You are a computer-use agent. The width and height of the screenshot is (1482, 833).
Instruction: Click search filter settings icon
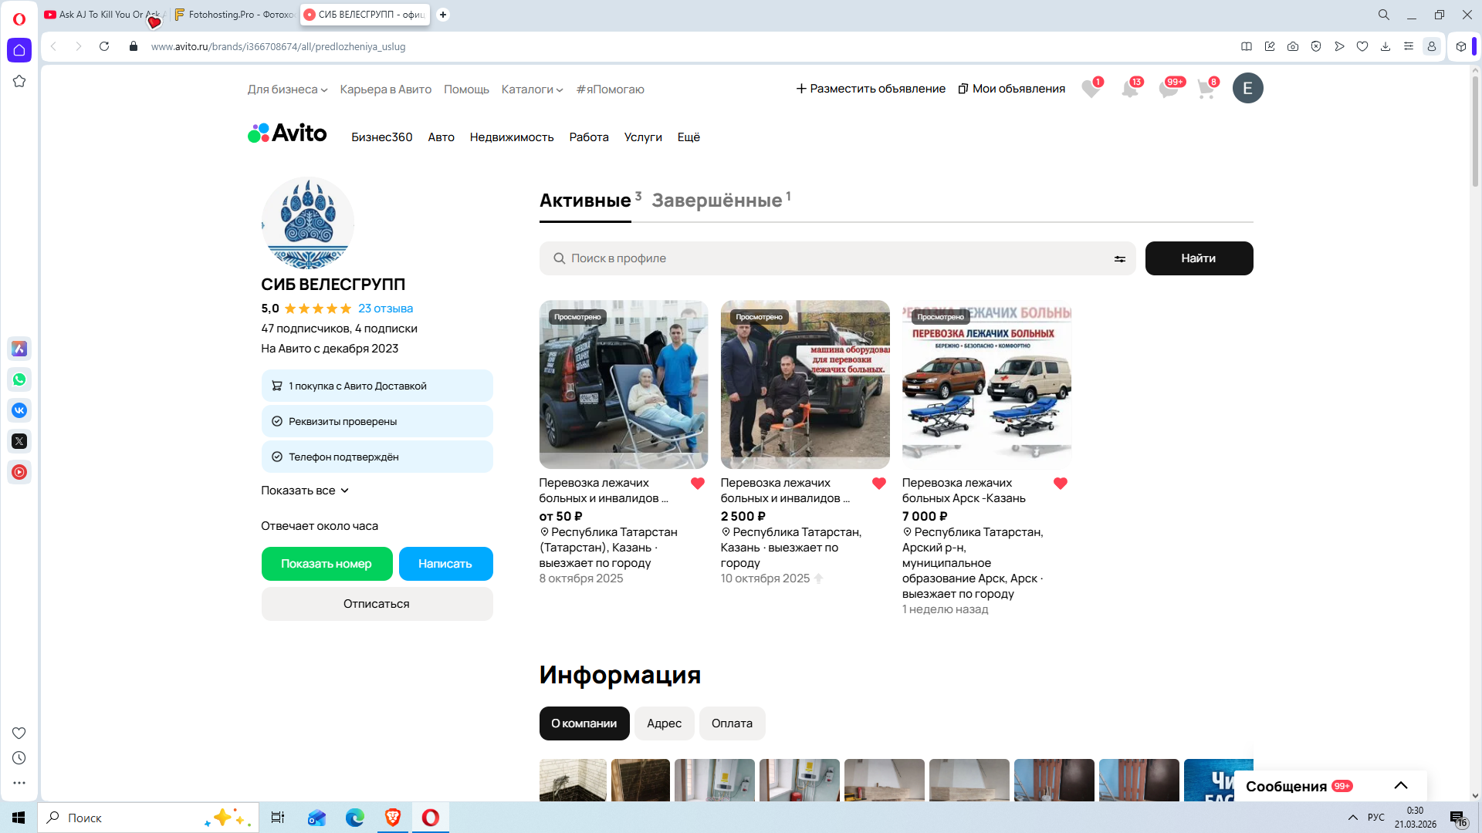[1119, 259]
